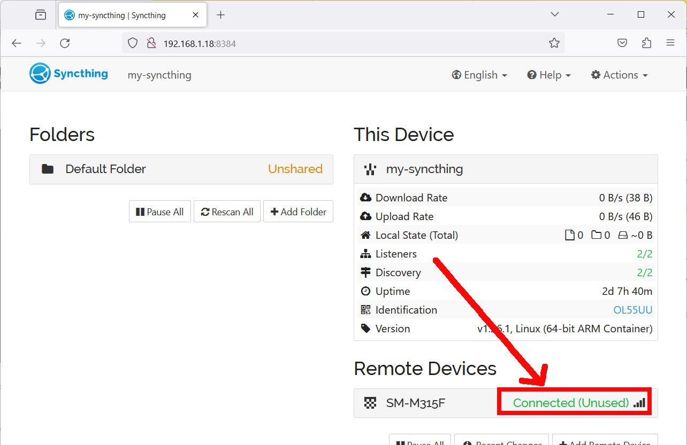Click the QR code icon next to Identification
Screen dimensions: 687x445
point(365,310)
